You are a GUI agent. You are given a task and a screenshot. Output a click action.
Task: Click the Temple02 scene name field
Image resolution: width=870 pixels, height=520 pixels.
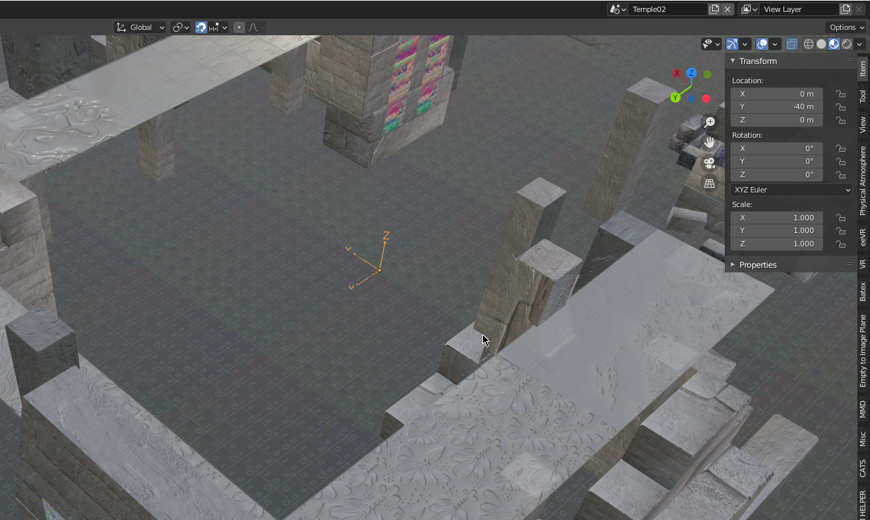pos(667,9)
